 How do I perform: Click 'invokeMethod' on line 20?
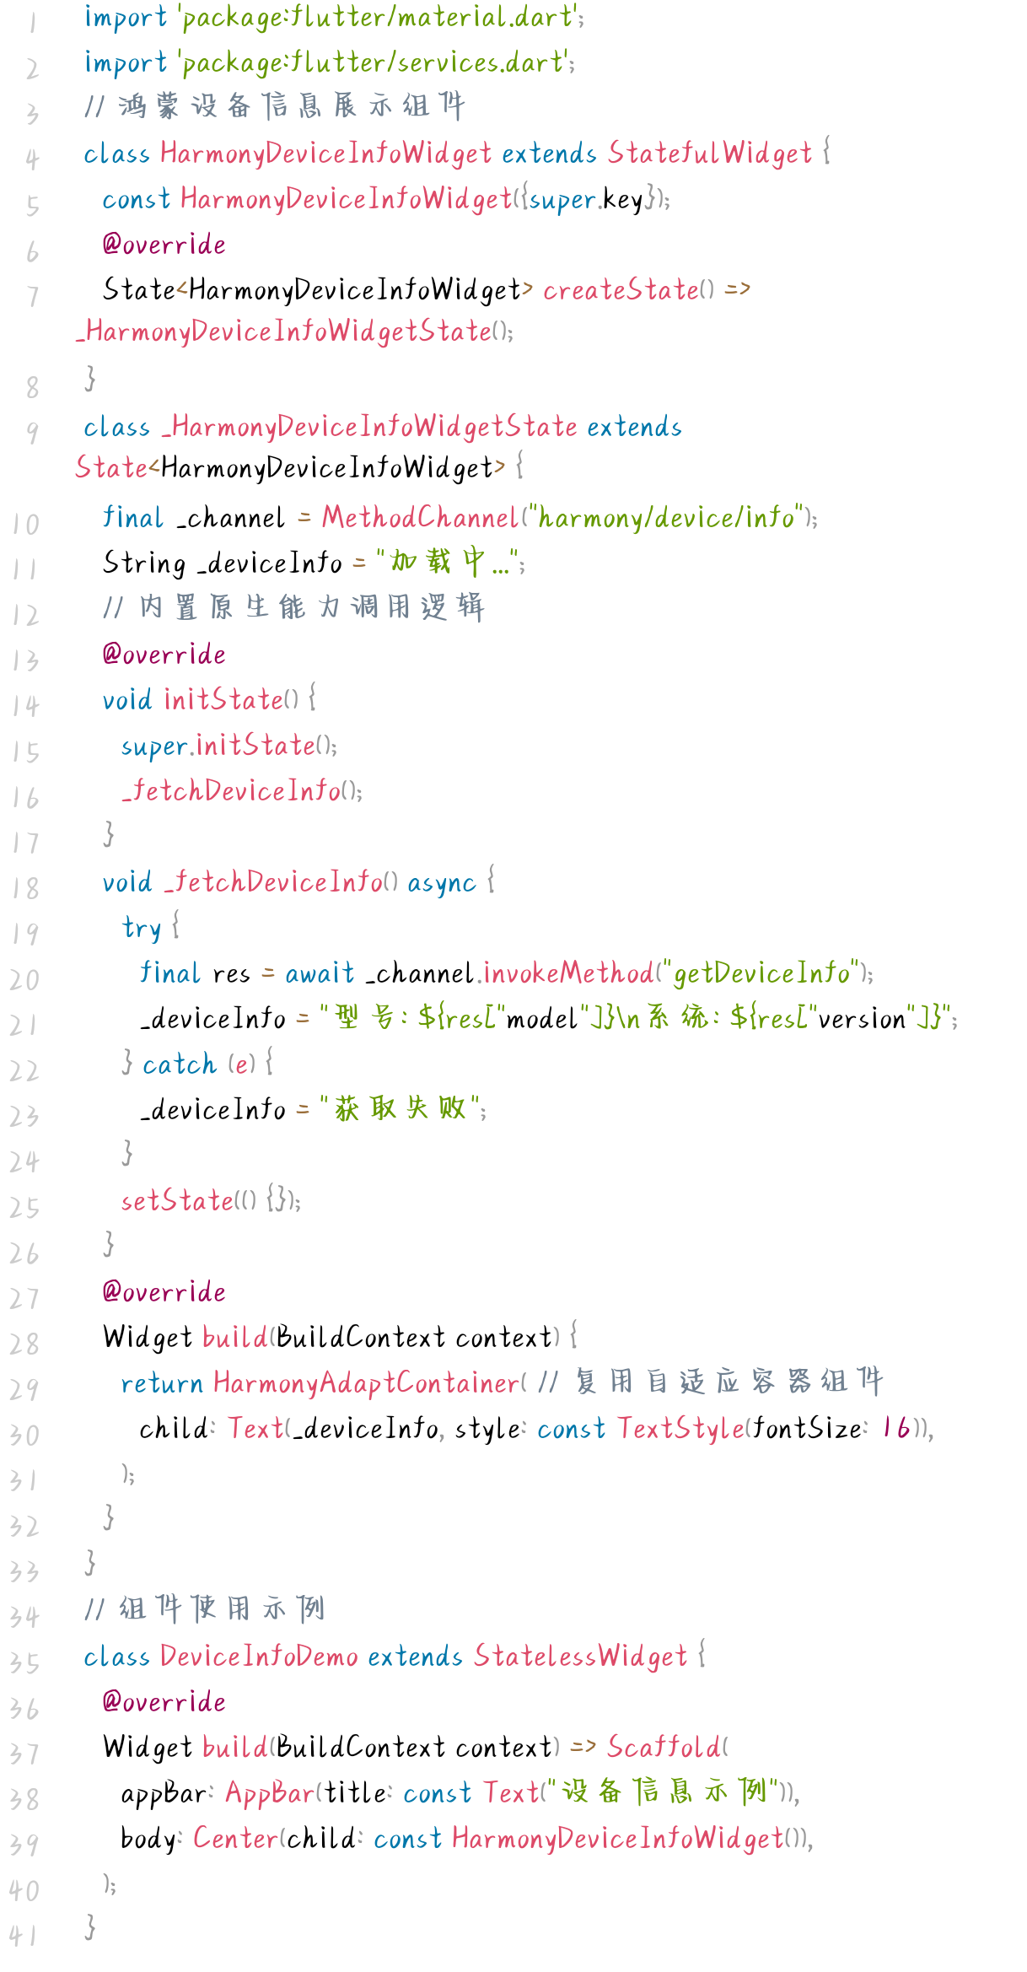568,974
